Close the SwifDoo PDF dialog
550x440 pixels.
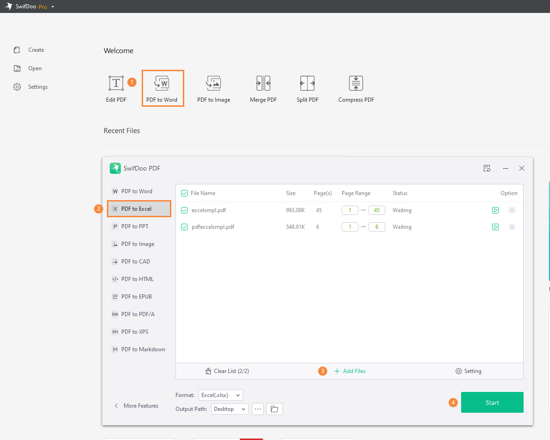[522, 168]
